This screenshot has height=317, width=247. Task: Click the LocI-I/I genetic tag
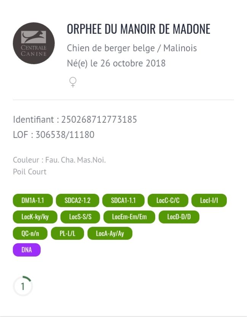(x=209, y=200)
